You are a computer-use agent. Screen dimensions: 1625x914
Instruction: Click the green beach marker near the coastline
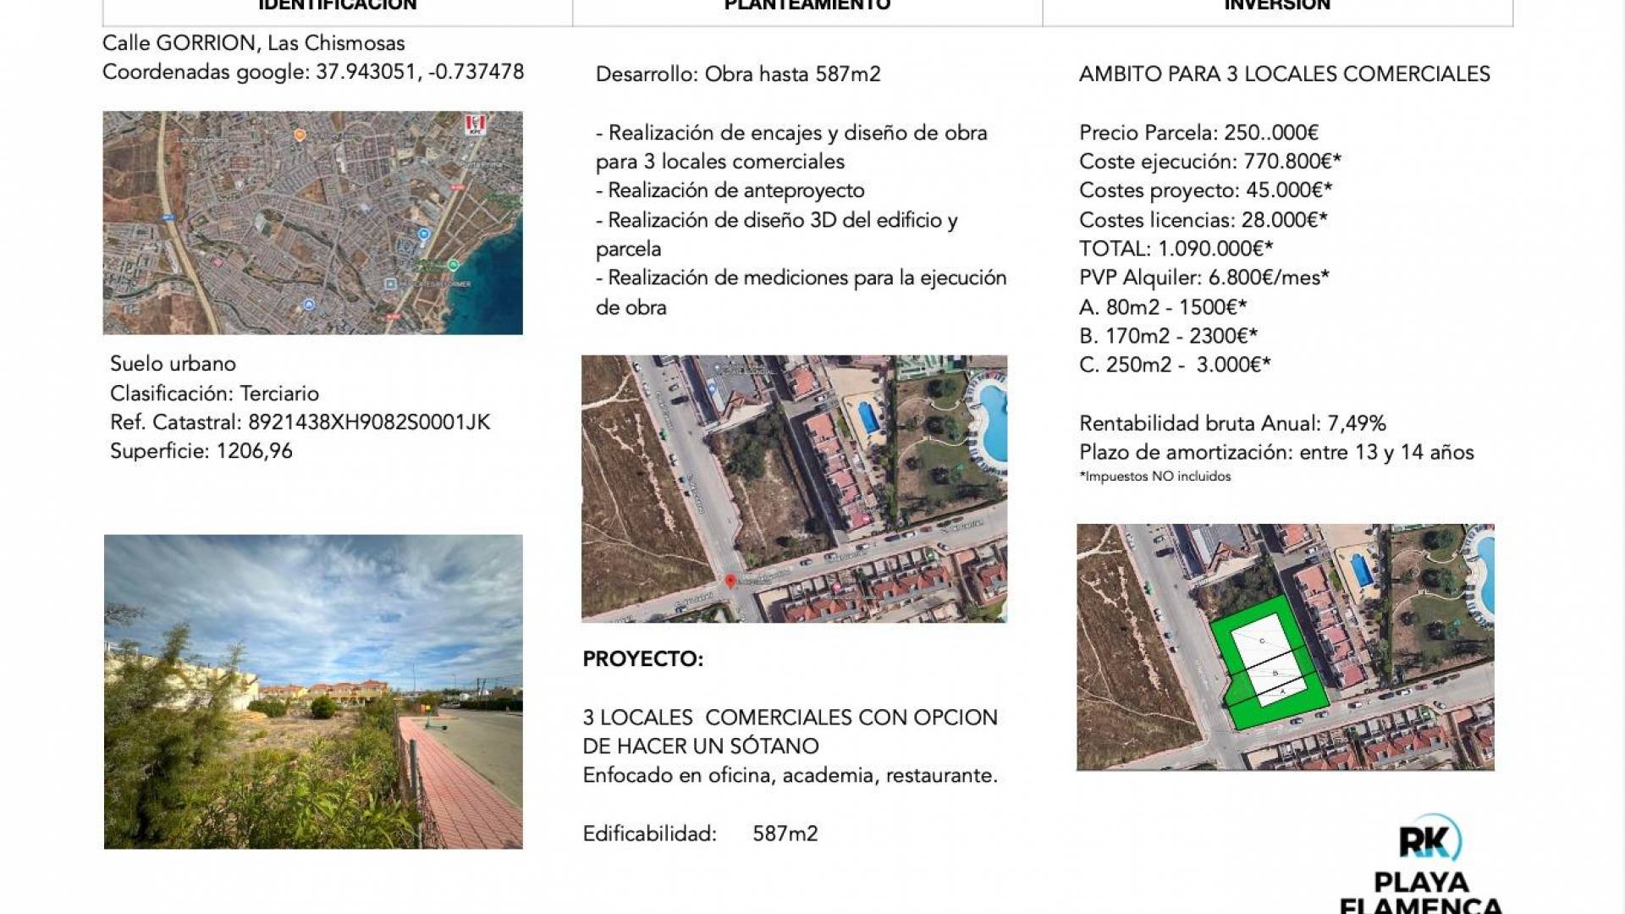454,267
